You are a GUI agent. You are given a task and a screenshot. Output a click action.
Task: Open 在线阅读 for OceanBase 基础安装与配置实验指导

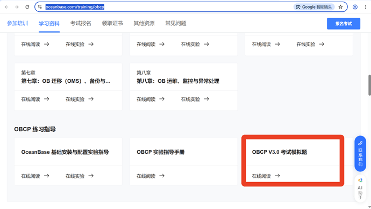tap(35, 176)
